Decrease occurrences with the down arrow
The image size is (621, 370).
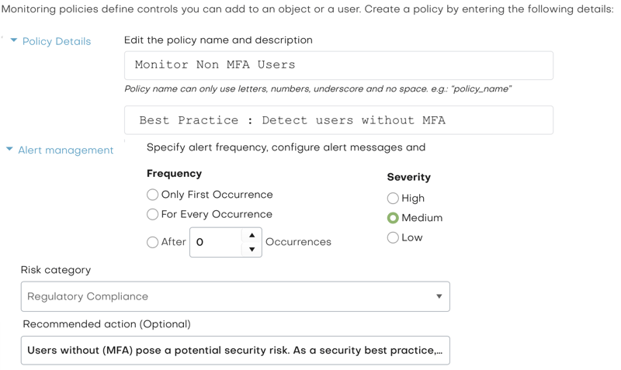252,249
